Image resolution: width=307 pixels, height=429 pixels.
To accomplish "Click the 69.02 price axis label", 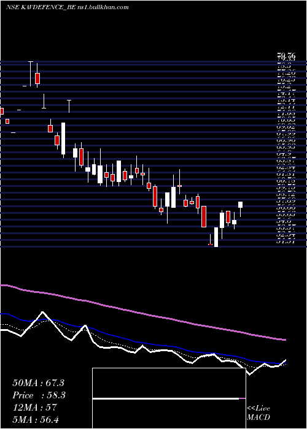I will (x=286, y=127).
